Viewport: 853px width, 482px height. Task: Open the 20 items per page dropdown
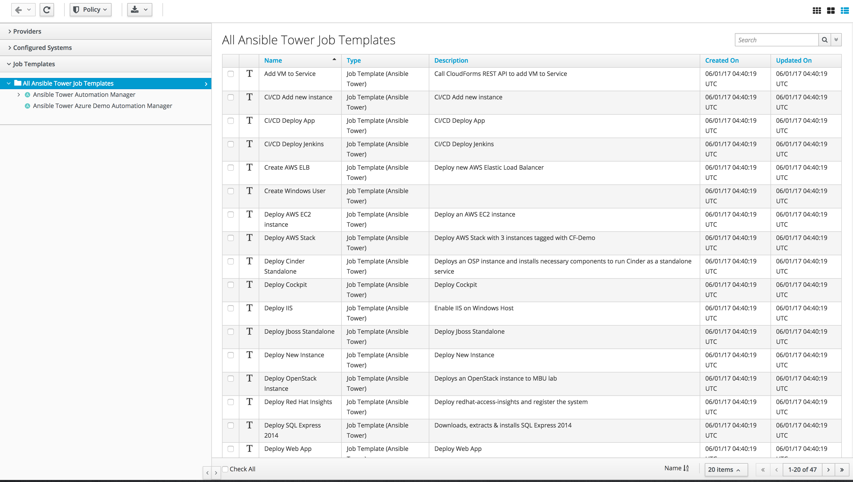[726, 470]
